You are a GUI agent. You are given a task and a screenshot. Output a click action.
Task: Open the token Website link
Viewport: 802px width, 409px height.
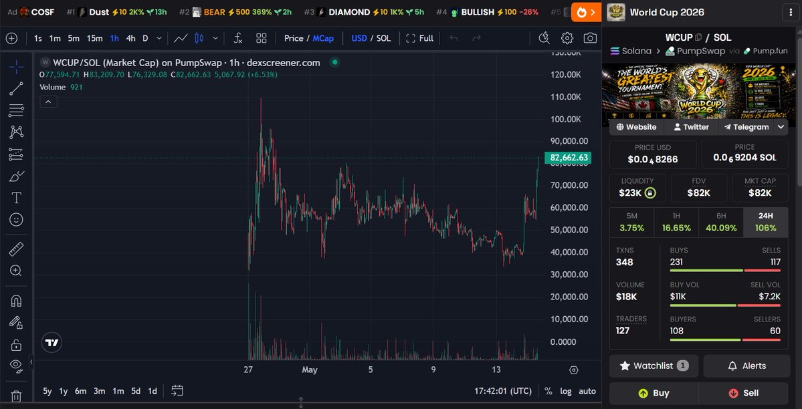[636, 127]
